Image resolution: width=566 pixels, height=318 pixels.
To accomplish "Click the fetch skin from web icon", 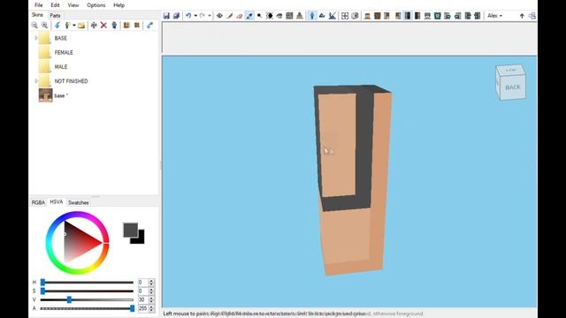I will [x=149, y=26].
